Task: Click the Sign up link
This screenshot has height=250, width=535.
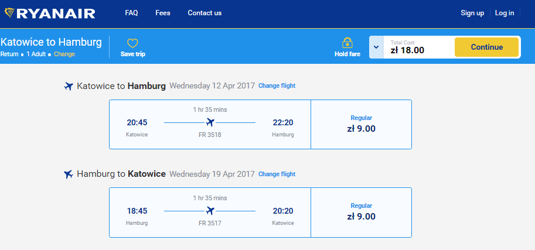Action: pos(472,13)
